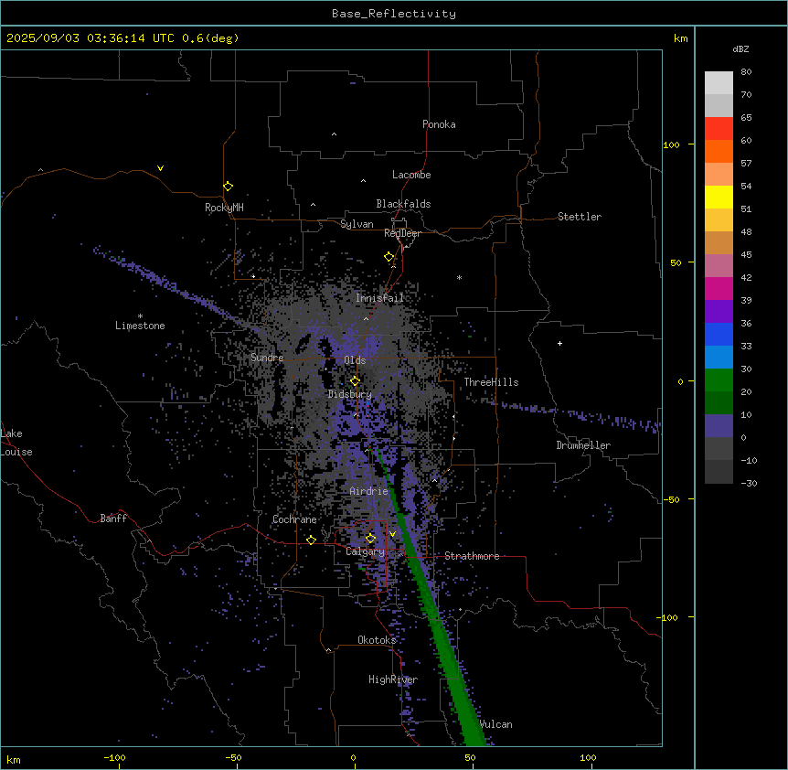Click the 39 dBZ purple legend swatch
788x770 pixels.
pos(719,312)
